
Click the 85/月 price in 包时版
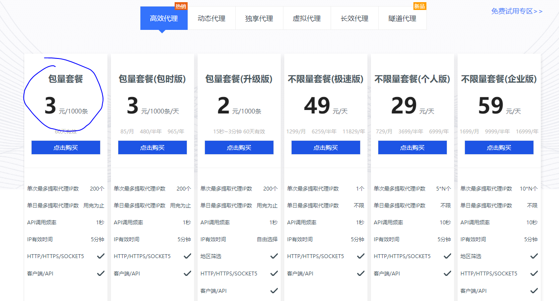(127, 131)
